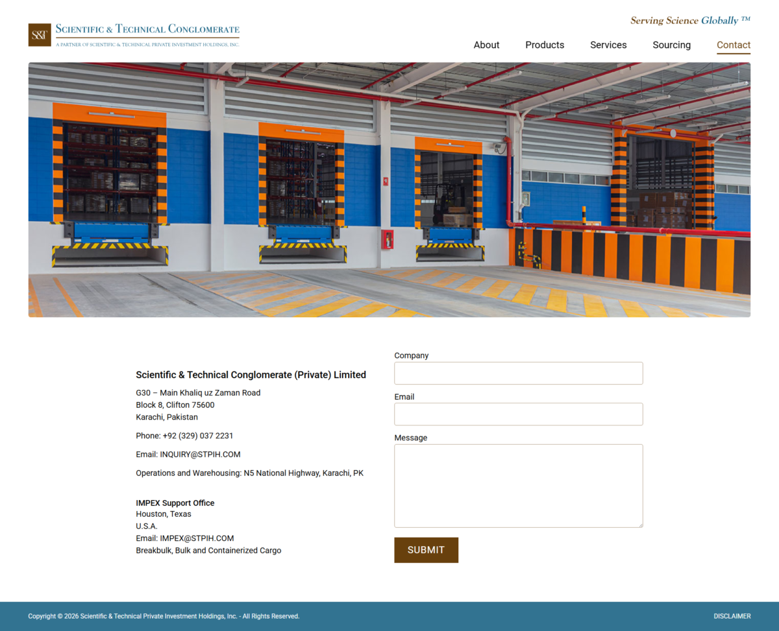Click inside the Email input field
Screen dimensions: 779x631
pyautogui.click(x=518, y=414)
